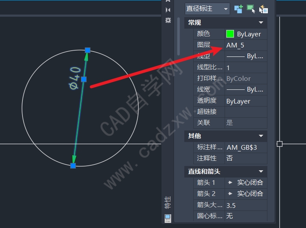Click the 透明度 property label
This screenshot has height=228, width=306.
(207, 101)
